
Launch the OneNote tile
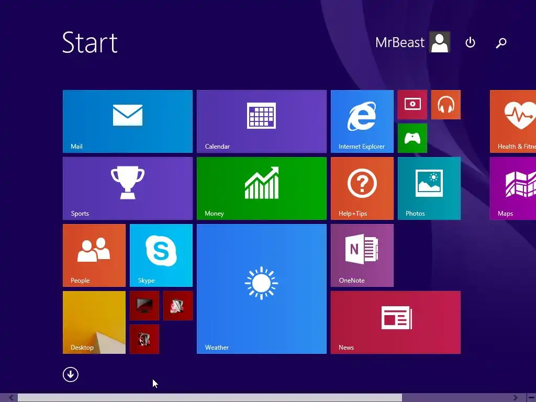pos(362,255)
